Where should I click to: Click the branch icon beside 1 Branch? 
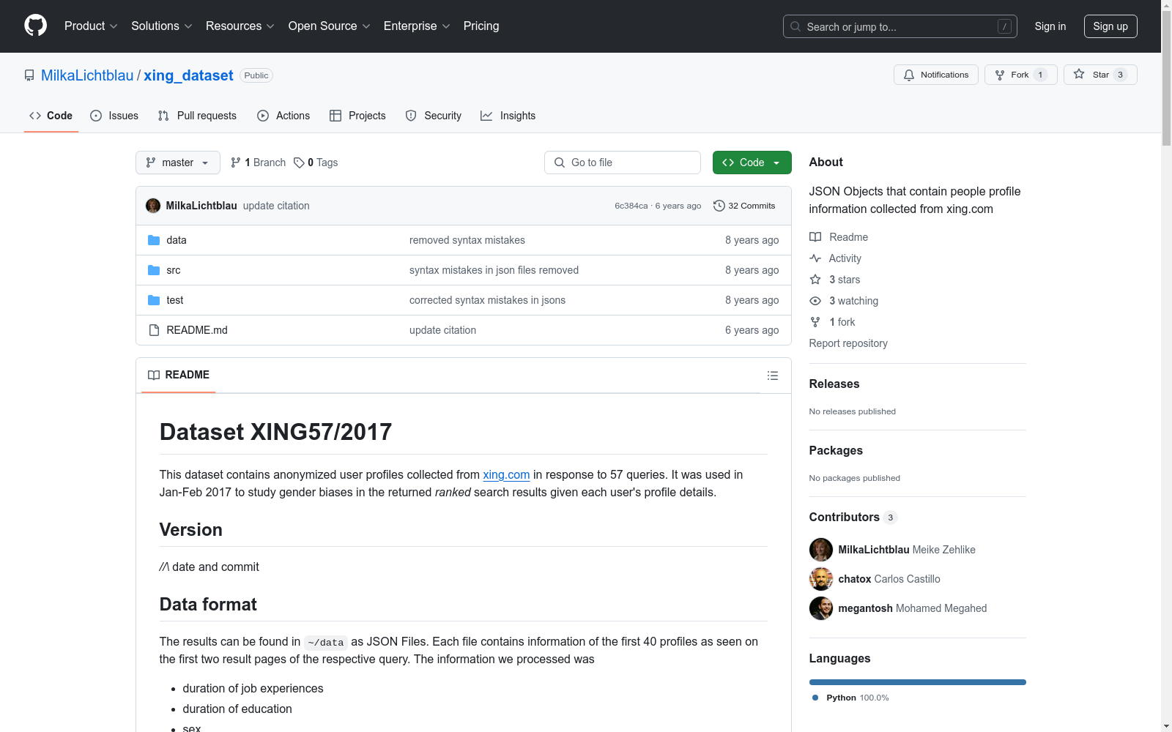pyautogui.click(x=236, y=163)
